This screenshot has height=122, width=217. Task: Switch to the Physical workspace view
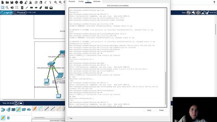(20, 13)
